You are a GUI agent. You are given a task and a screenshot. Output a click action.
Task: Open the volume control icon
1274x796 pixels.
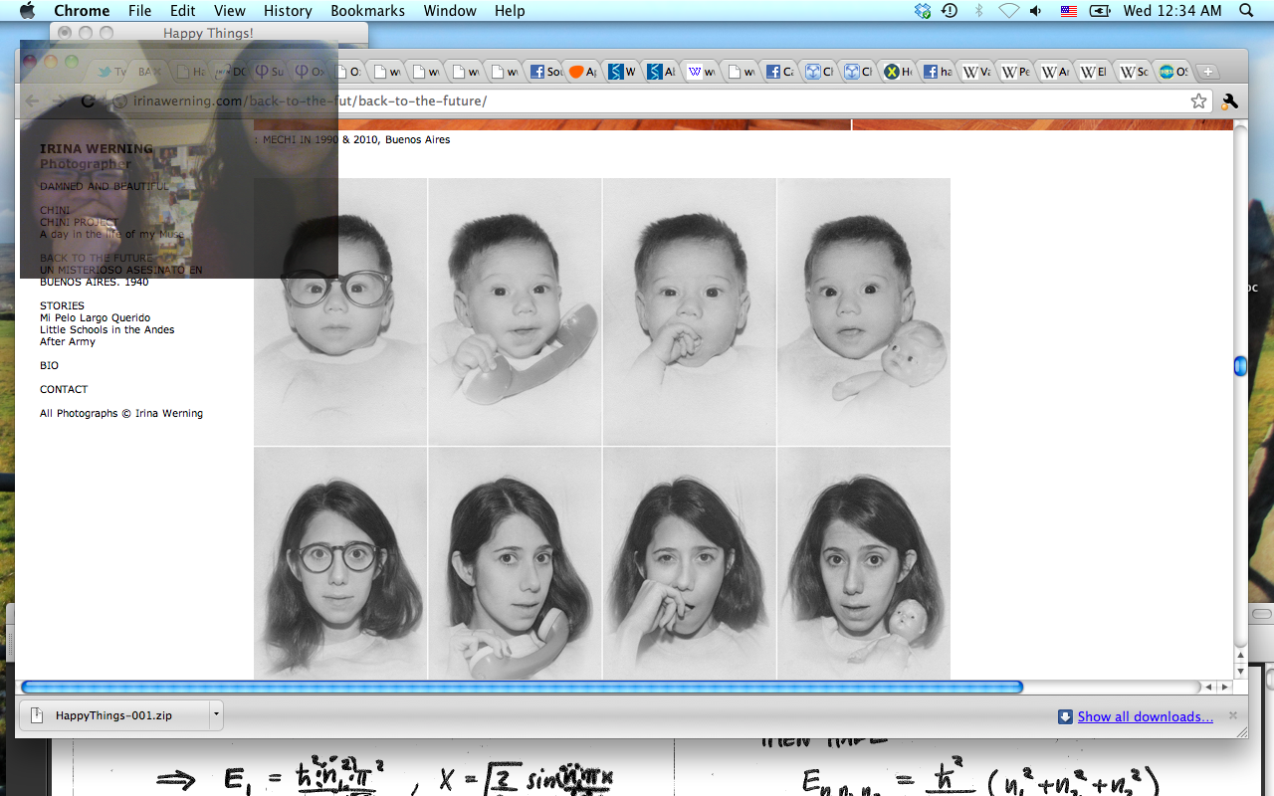pos(1036,11)
